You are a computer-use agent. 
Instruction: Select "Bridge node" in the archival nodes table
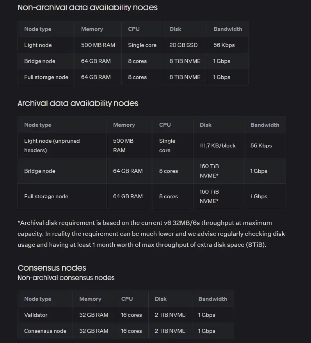(40, 171)
